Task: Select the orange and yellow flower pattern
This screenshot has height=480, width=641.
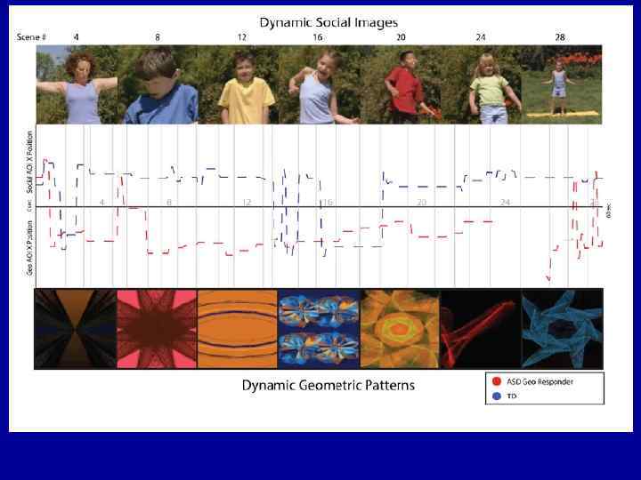Action: 401,329
